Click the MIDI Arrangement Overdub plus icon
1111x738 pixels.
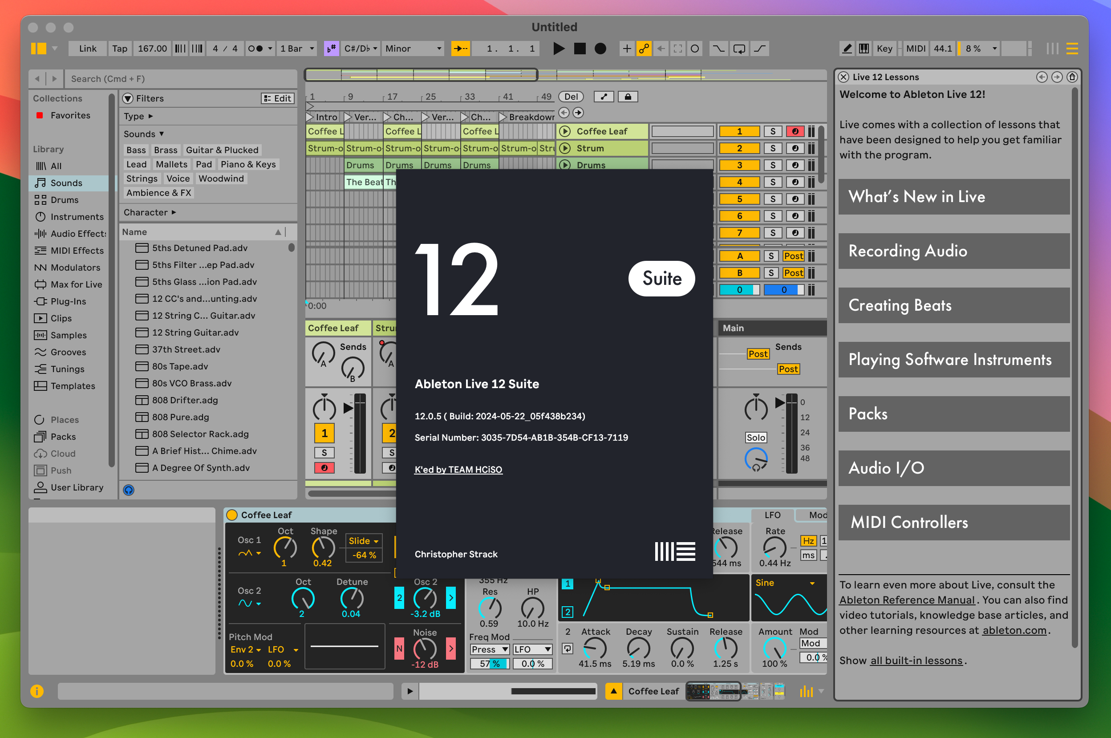627,49
